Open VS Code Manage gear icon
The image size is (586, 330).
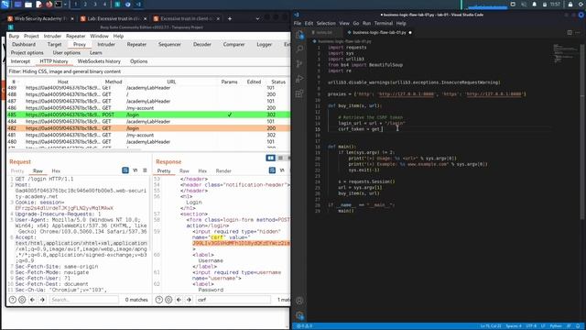pos(299,315)
